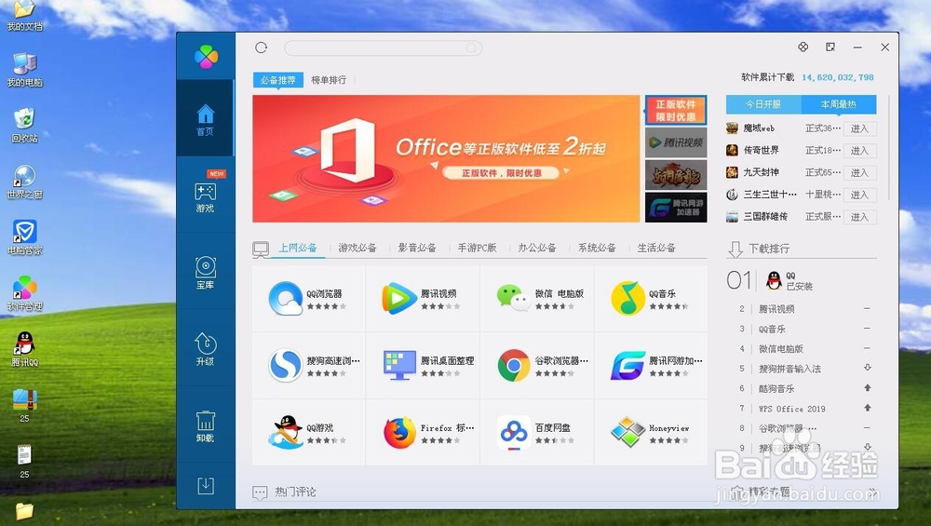
Task: Click 搜狗拼音输入法 in the download ranking list
Action: pyautogui.click(x=789, y=369)
